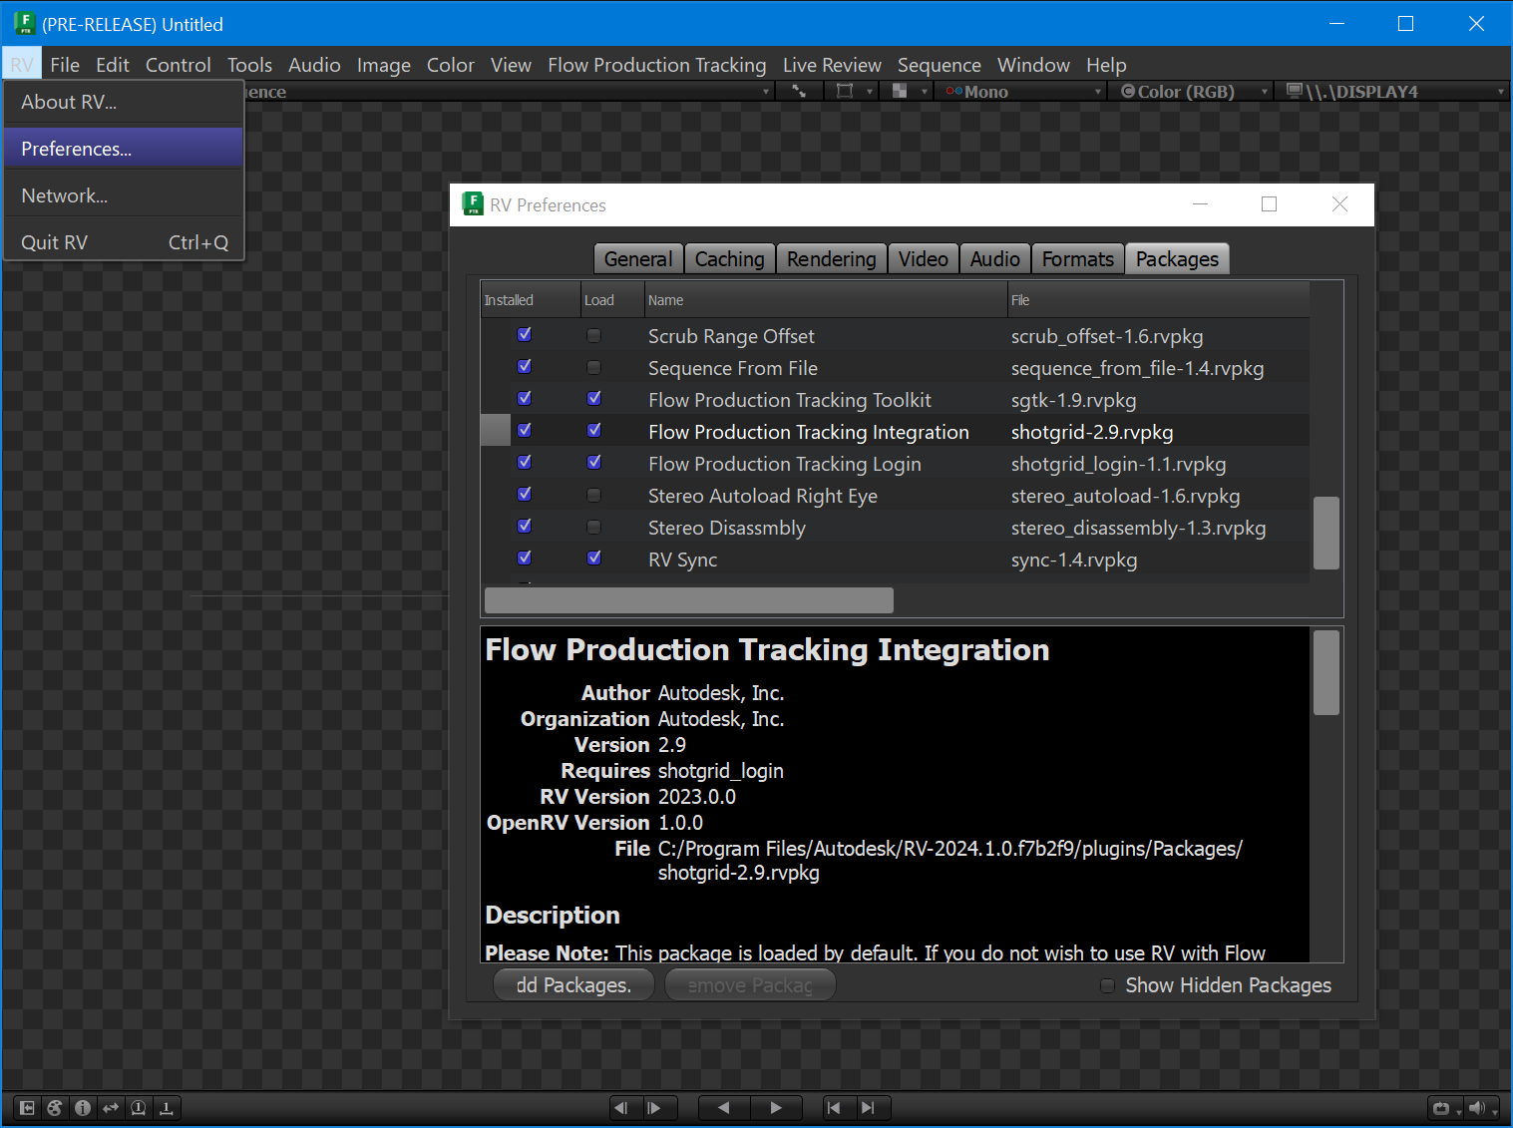Click the package list horizontal scrollbar
Screen dimensions: 1513x1128
[689, 600]
